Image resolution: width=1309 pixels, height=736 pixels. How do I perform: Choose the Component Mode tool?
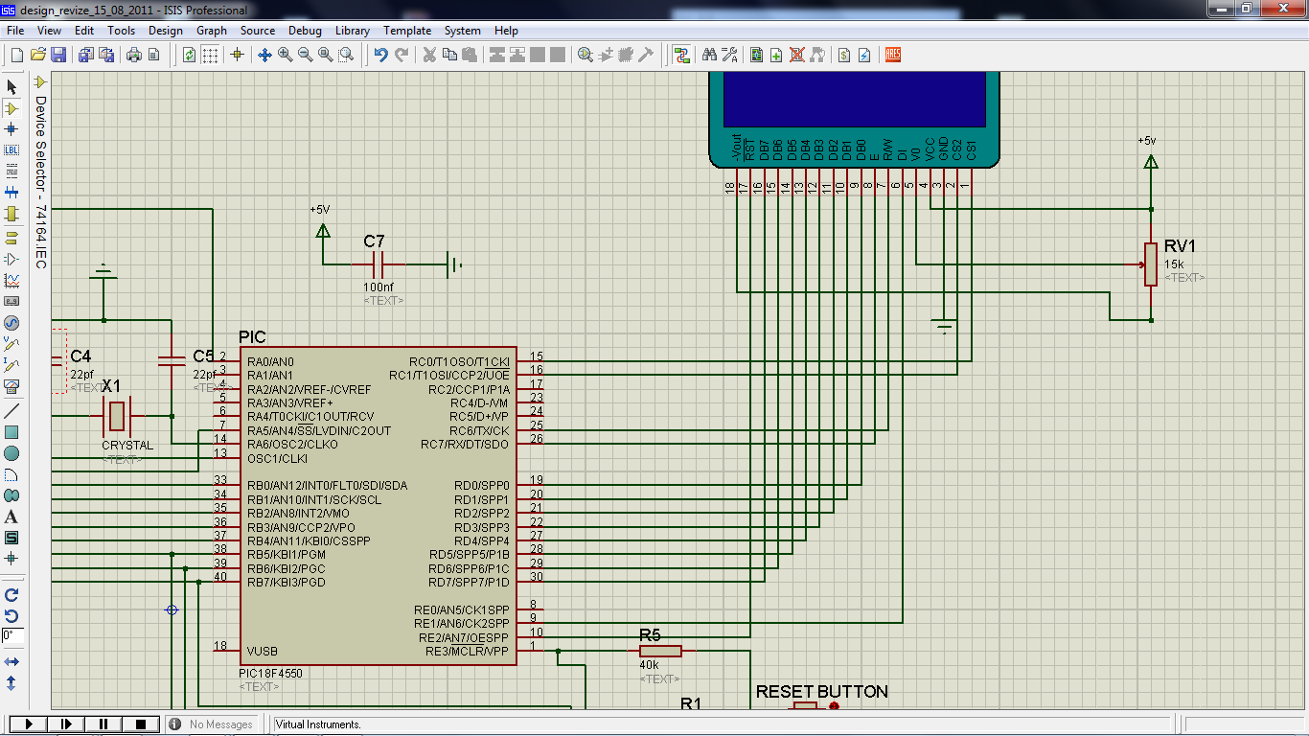(x=11, y=108)
